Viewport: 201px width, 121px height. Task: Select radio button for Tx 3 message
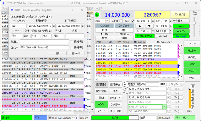coord(169,97)
